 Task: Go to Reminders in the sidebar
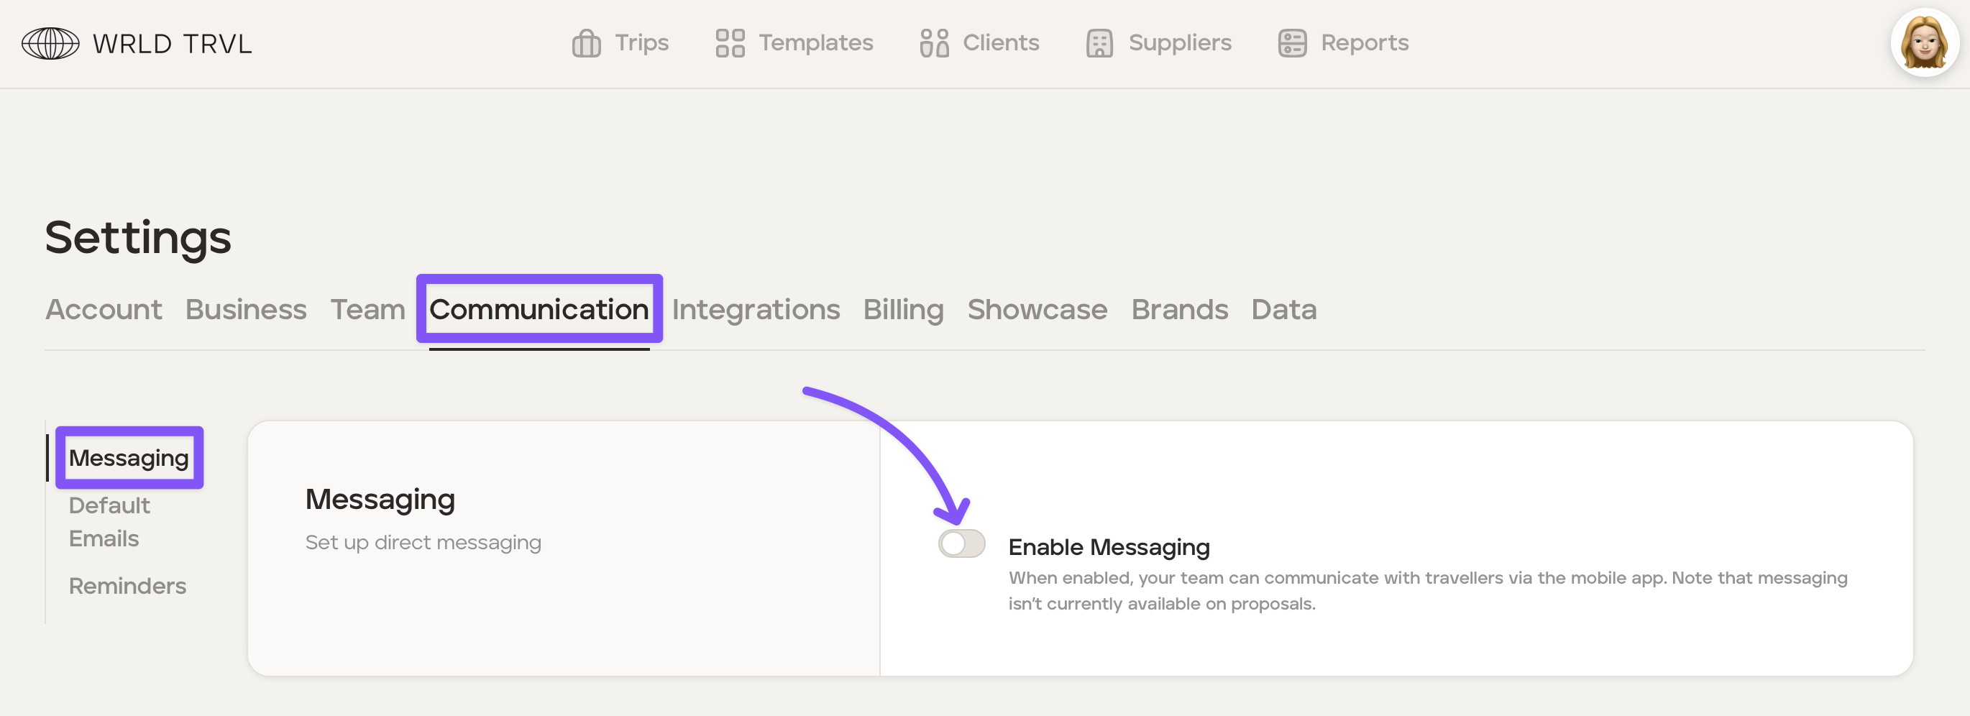tap(127, 586)
